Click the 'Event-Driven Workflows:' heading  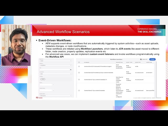55,40
